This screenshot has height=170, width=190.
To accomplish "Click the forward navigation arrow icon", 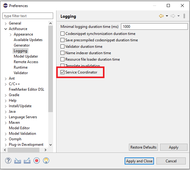I will pos(173,16).
